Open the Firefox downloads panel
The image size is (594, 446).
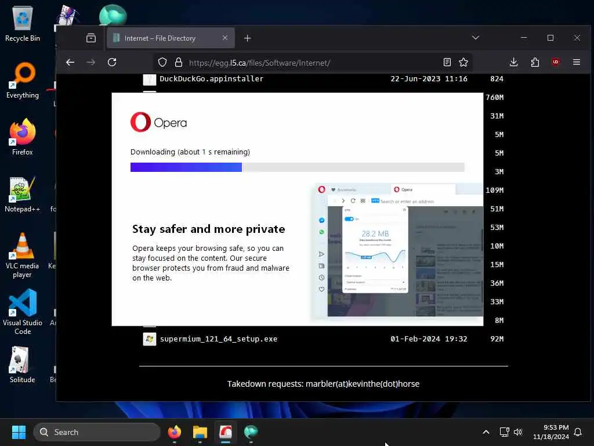pyautogui.click(x=514, y=62)
